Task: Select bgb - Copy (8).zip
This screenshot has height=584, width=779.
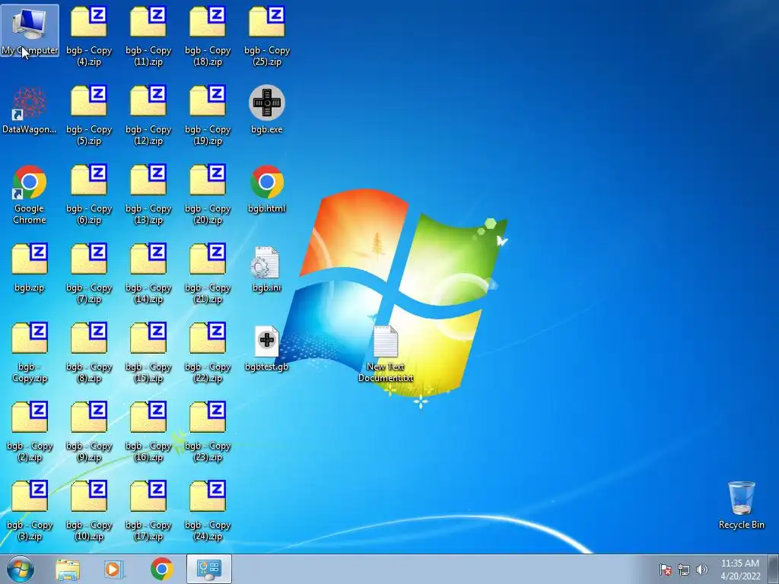Action: click(x=89, y=353)
